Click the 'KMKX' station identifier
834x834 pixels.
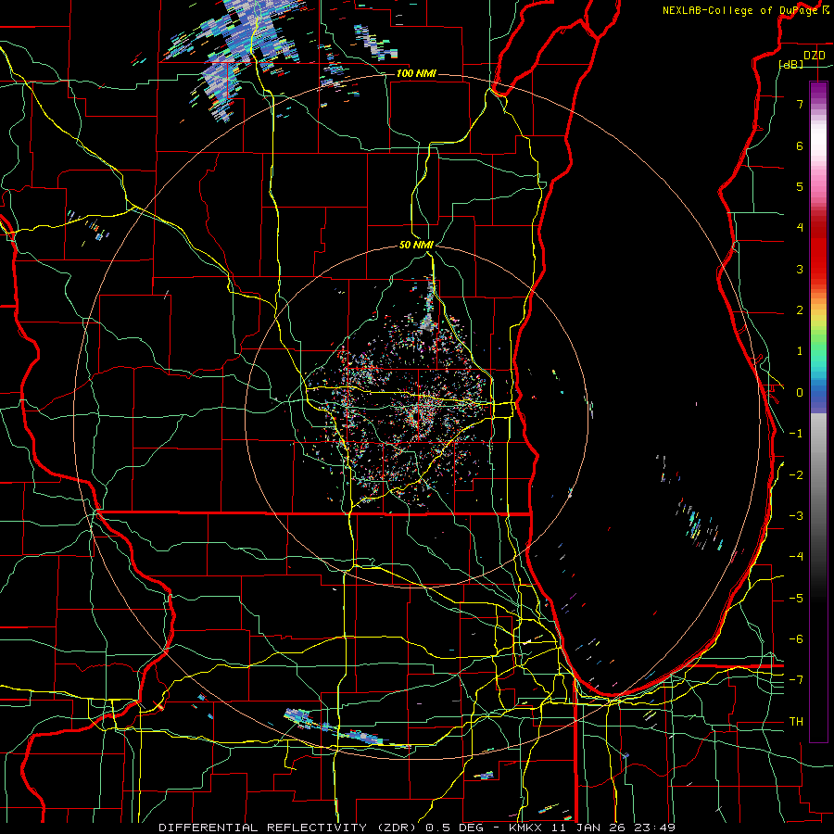tap(526, 828)
